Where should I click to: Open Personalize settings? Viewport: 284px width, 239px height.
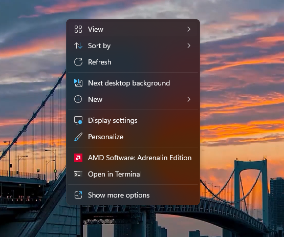[133, 137]
